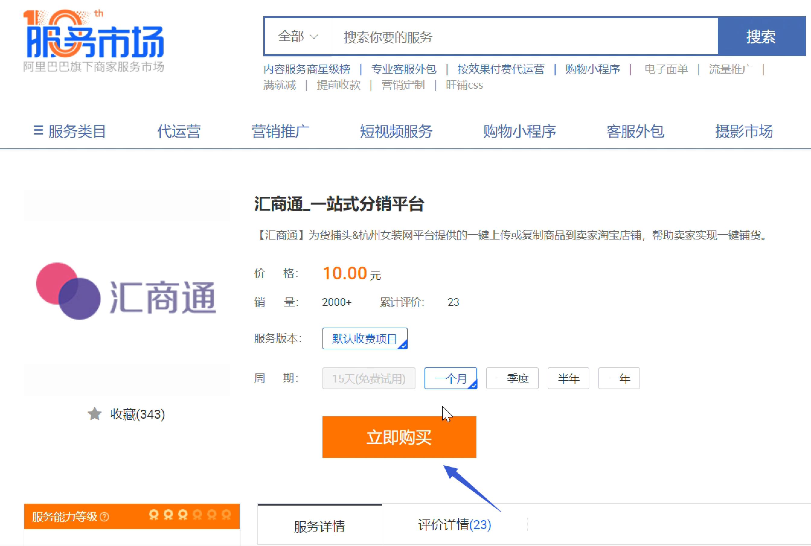Go to 代运营 navigation item
The image size is (811, 546).
[x=179, y=131]
